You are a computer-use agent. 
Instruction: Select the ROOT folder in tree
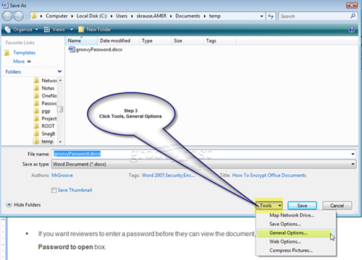(x=48, y=126)
